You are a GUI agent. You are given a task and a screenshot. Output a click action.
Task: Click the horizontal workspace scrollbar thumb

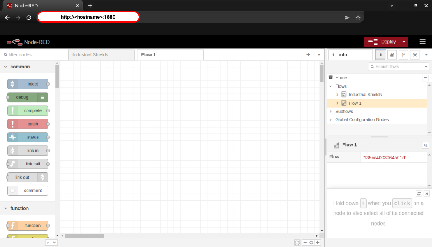85,236
